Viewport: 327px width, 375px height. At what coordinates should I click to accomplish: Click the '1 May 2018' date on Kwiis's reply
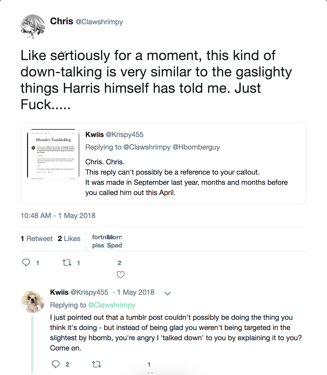[x=136, y=292]
